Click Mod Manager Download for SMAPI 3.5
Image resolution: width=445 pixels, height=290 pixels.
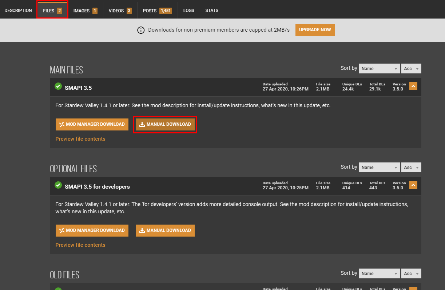coord(92,124)
